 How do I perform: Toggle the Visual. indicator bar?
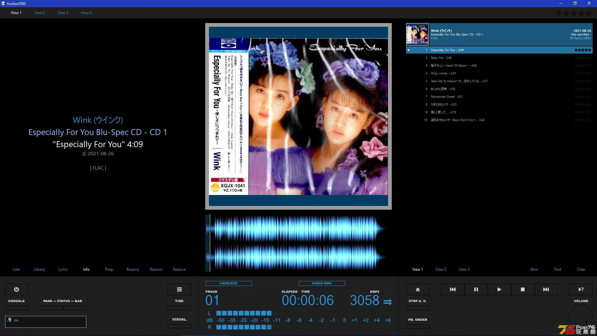click(179, 326)
